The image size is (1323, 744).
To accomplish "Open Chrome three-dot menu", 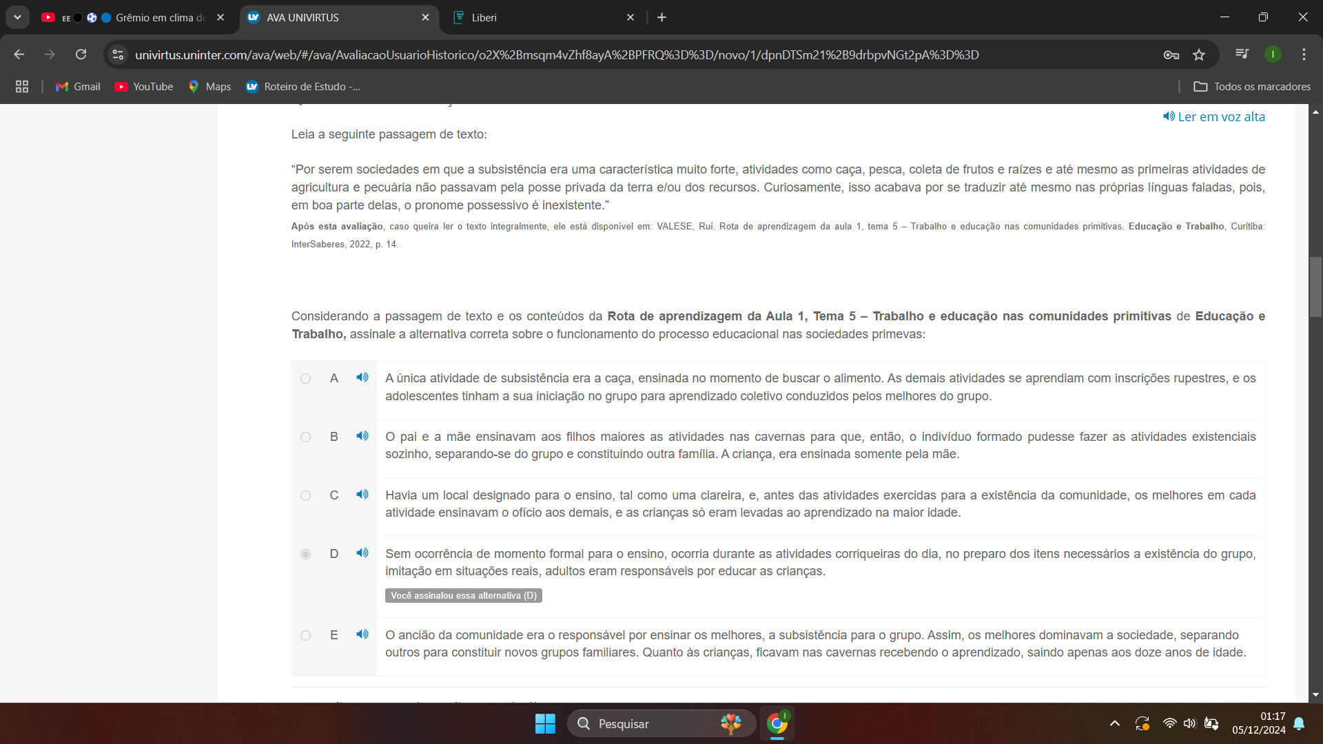I will click(1304, 54).
